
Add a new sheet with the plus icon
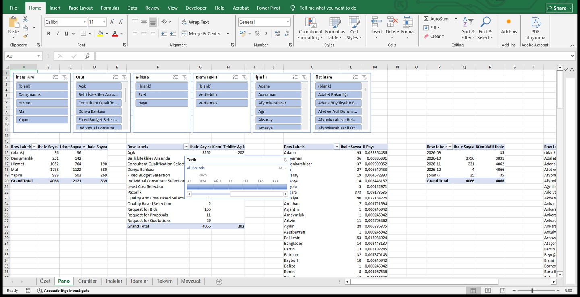click(x=219, y=281)
